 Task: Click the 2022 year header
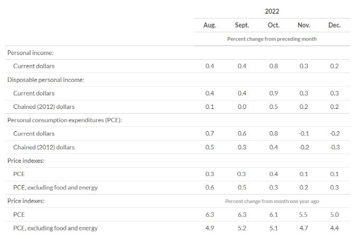click(272, 11)
